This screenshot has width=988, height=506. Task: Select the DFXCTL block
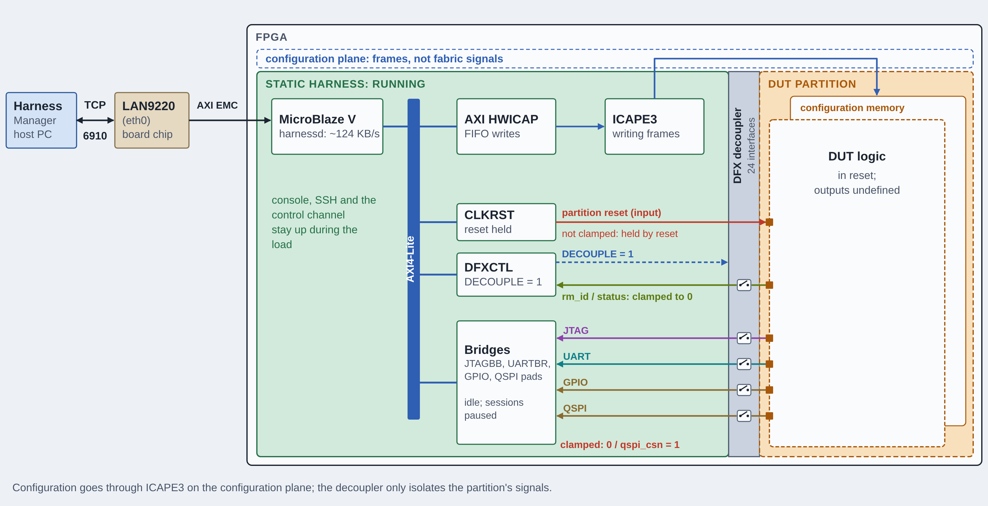[506, 275]
